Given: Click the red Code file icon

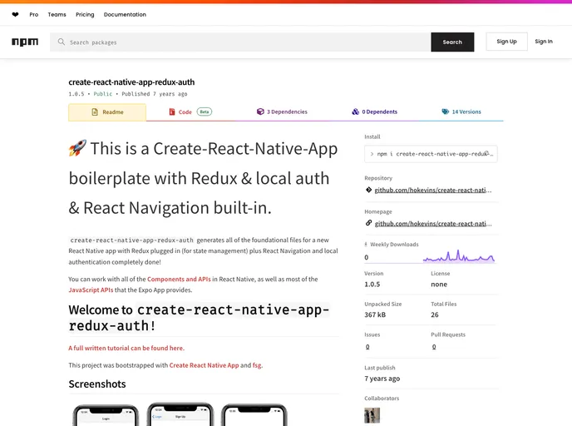Looking at the screenshot, I should 172,111.
